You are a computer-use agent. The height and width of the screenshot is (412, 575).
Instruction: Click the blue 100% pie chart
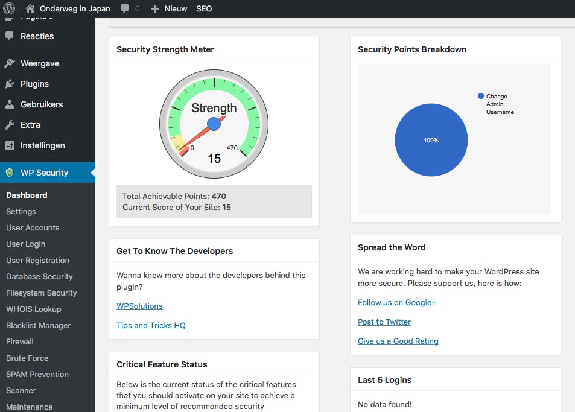[x=431, y=140]
